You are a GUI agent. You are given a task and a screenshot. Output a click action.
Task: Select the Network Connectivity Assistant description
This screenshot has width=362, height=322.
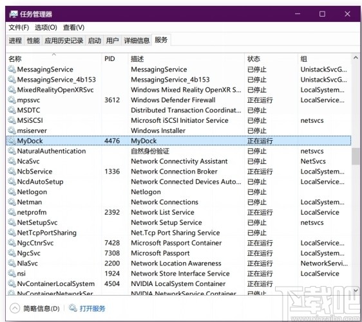point(179,161)
